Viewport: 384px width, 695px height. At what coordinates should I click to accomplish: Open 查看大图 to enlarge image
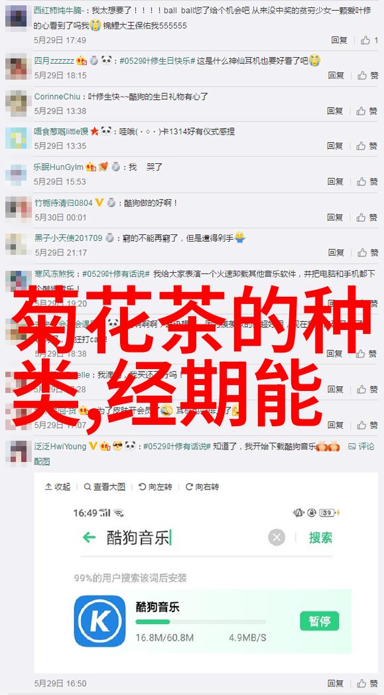point(105,487)
